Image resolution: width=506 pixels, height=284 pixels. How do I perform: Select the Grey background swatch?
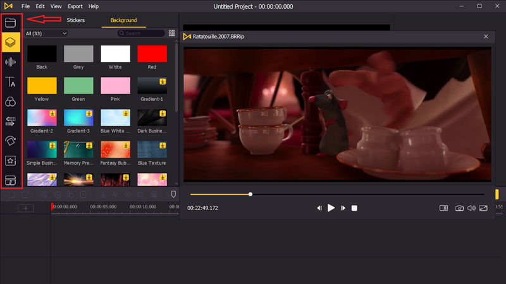coord(78,54)
